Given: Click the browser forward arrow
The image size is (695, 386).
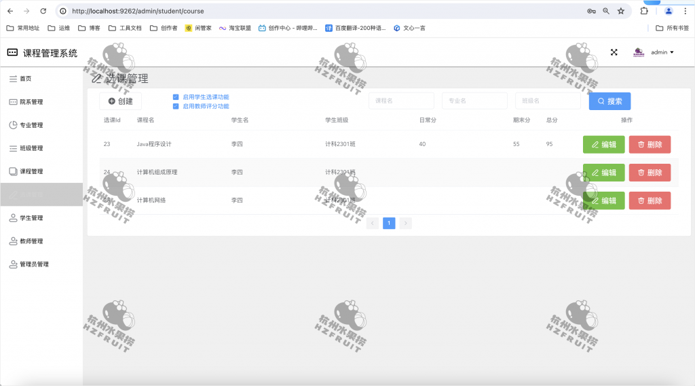Looking at the screenshot, I should pyautogui.click(x=26, y=11).
